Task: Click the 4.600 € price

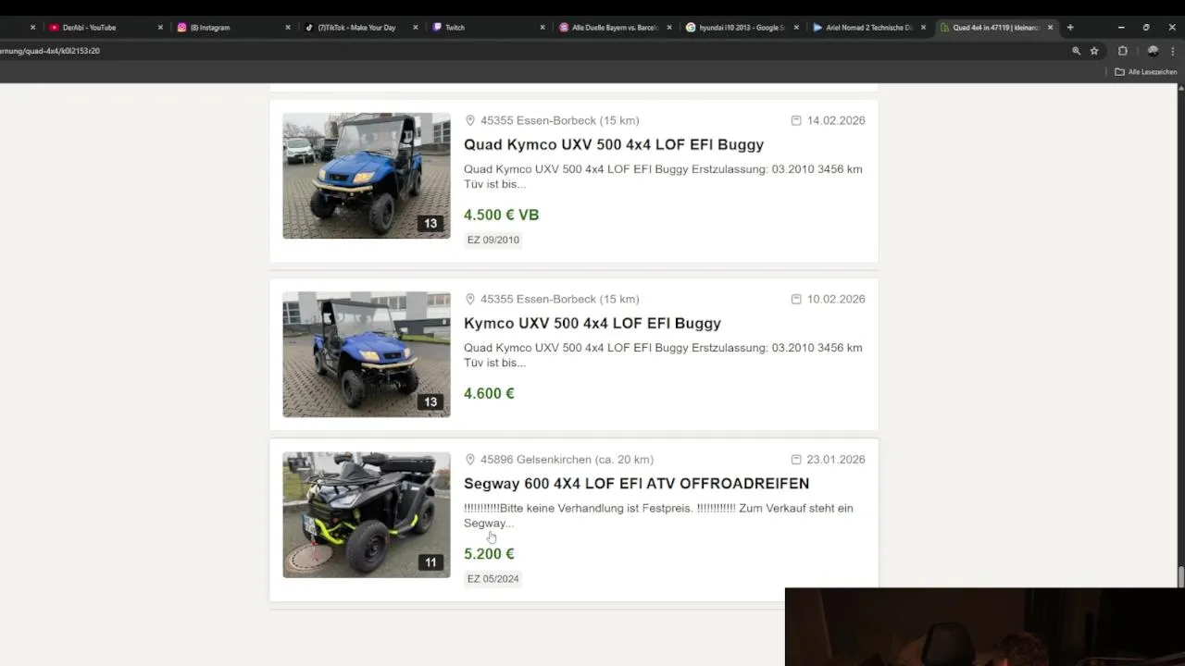Action: (x=489, y=393)
